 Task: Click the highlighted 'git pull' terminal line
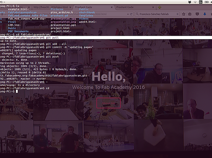tap(106, 37)
